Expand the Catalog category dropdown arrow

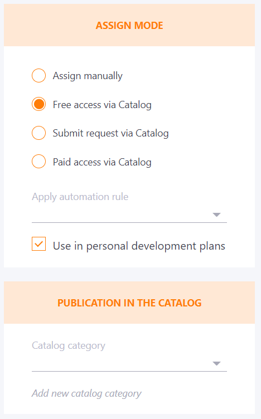tap(216, 363)
